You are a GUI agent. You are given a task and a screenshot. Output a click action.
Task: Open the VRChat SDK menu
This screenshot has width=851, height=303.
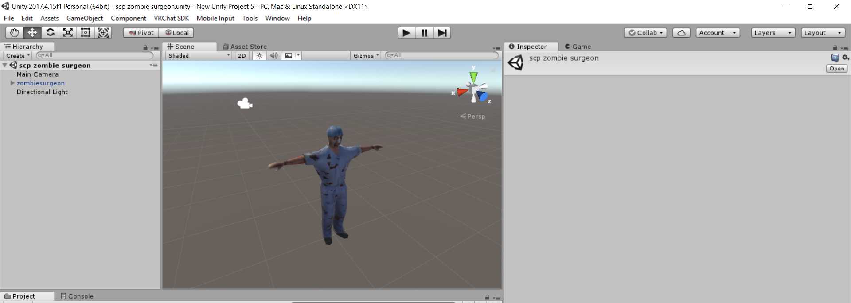pyautogui.click(x=171, y=18)
